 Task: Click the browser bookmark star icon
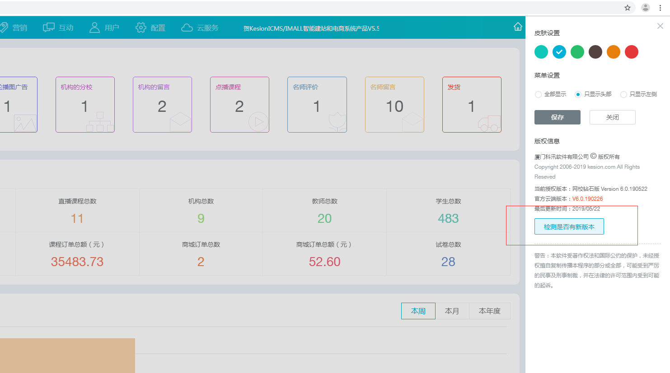[x=628, y=8]
